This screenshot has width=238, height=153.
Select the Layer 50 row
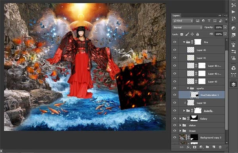pyautogui.click(x=202, y=103)
